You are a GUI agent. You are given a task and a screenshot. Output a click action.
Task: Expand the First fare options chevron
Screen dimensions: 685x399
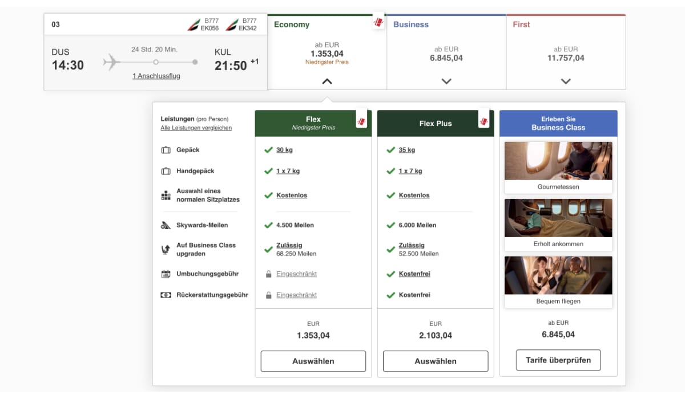click(x=566, y=81)
